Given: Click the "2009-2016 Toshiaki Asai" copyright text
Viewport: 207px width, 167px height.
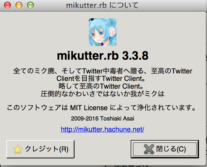Looking at the screenshot, I should point(103,119).
